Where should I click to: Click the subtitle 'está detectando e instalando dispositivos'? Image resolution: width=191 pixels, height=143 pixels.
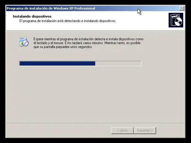[87, 21]
